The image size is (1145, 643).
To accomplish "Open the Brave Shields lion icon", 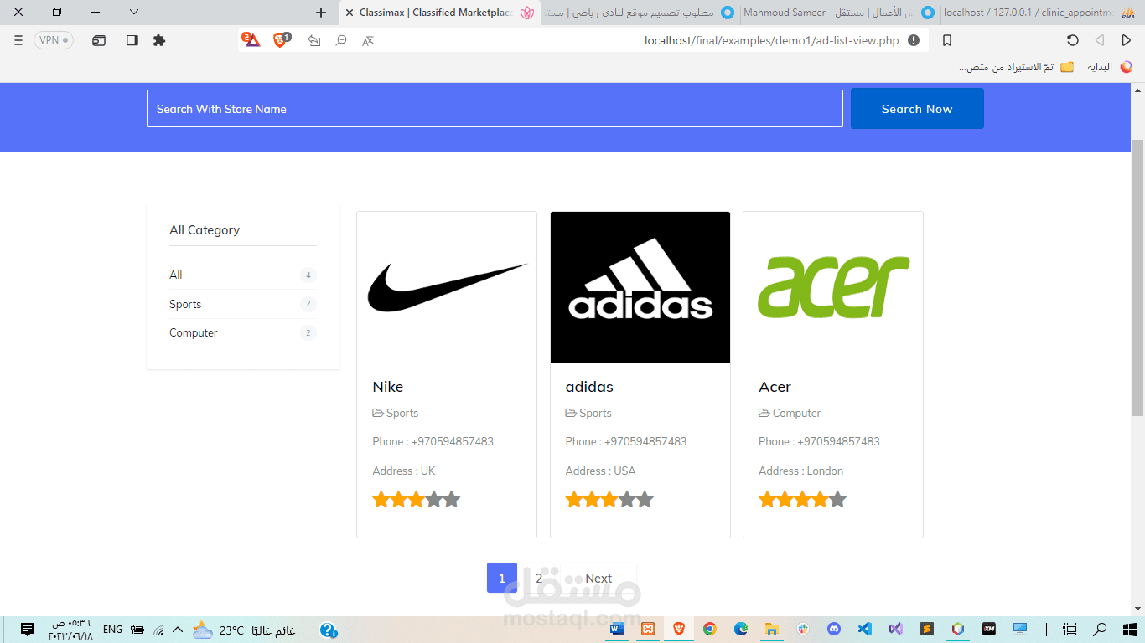I will click(x=281, y=39).
